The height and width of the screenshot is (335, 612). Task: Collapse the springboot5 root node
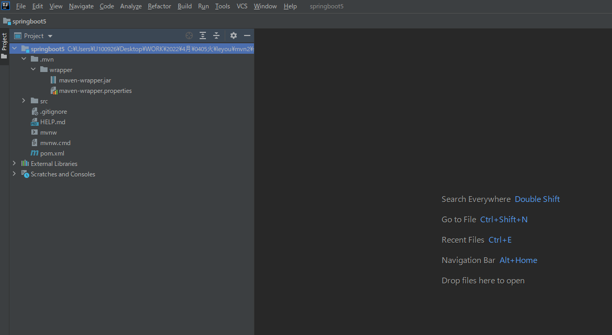15,49
